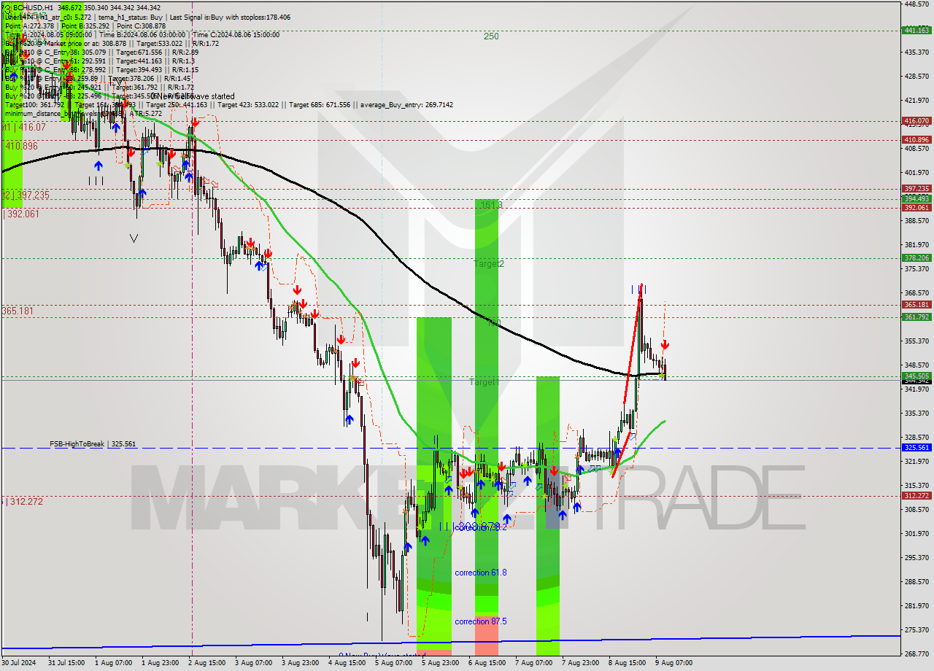Image resolution: width=934 pixels, height=671 pixels.
Task: Click the 392.061 label at left edge
Action: (22, 214)
